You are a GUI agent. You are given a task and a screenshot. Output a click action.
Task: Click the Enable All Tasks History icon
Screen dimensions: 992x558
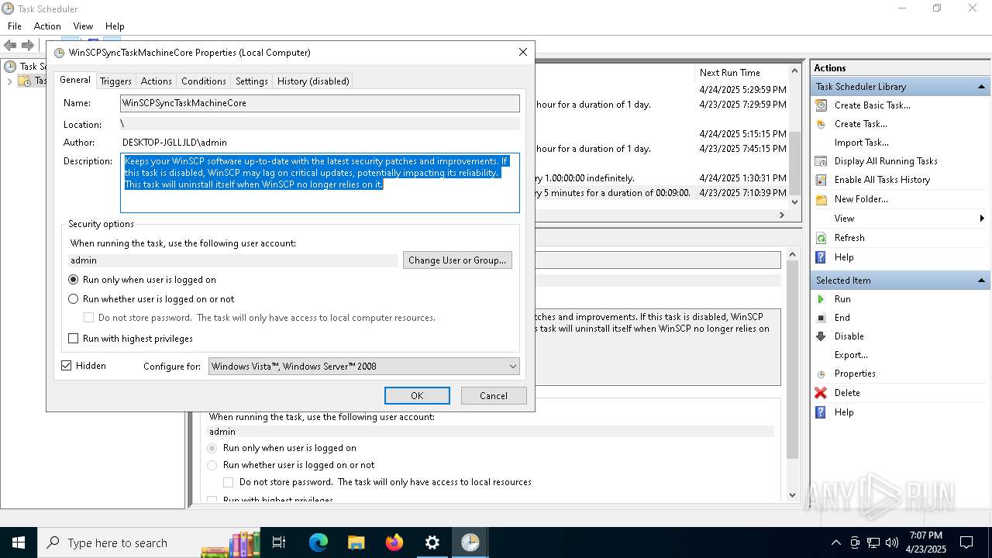point(821,180)
